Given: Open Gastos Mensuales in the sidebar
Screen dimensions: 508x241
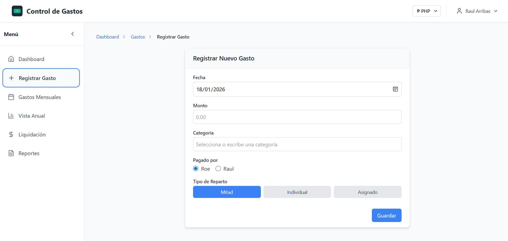Looking at the screenshot, I should (41, 97).
